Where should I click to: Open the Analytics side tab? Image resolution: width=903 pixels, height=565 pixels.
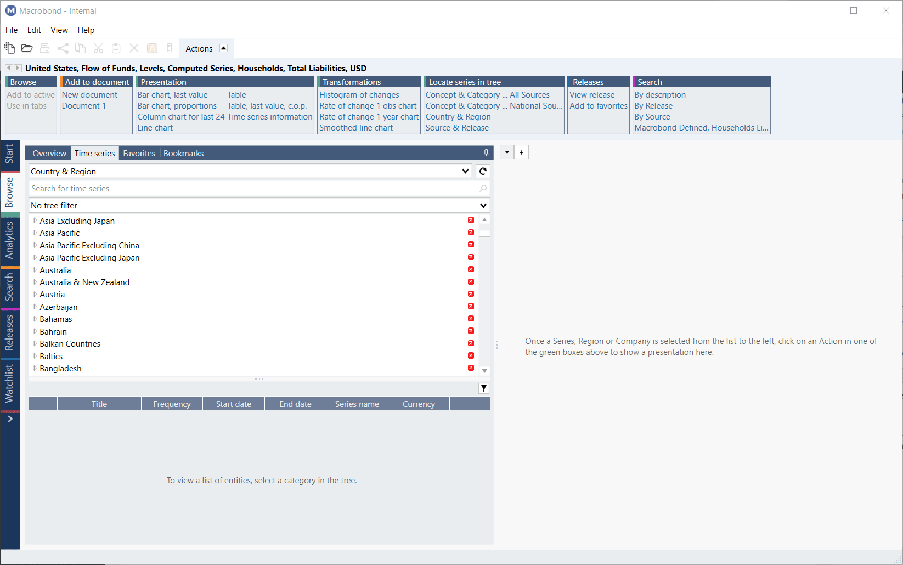9,240
